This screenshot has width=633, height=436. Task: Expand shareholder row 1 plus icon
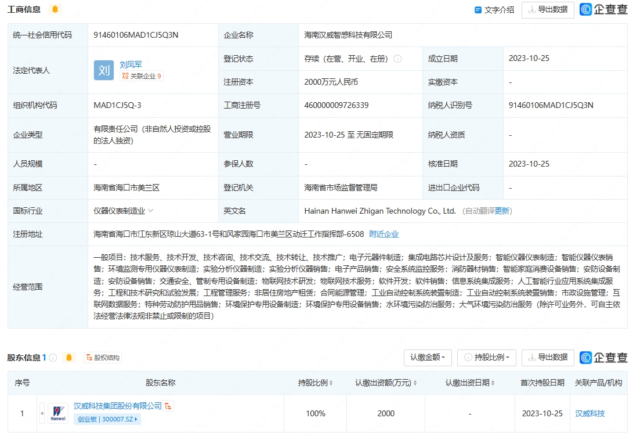click(42, 413)
